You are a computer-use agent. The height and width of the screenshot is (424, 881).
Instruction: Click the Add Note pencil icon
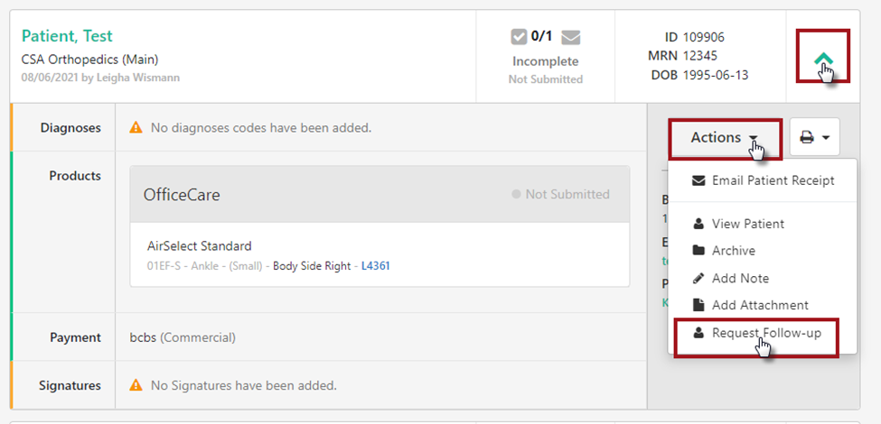[x=698, y=279]
